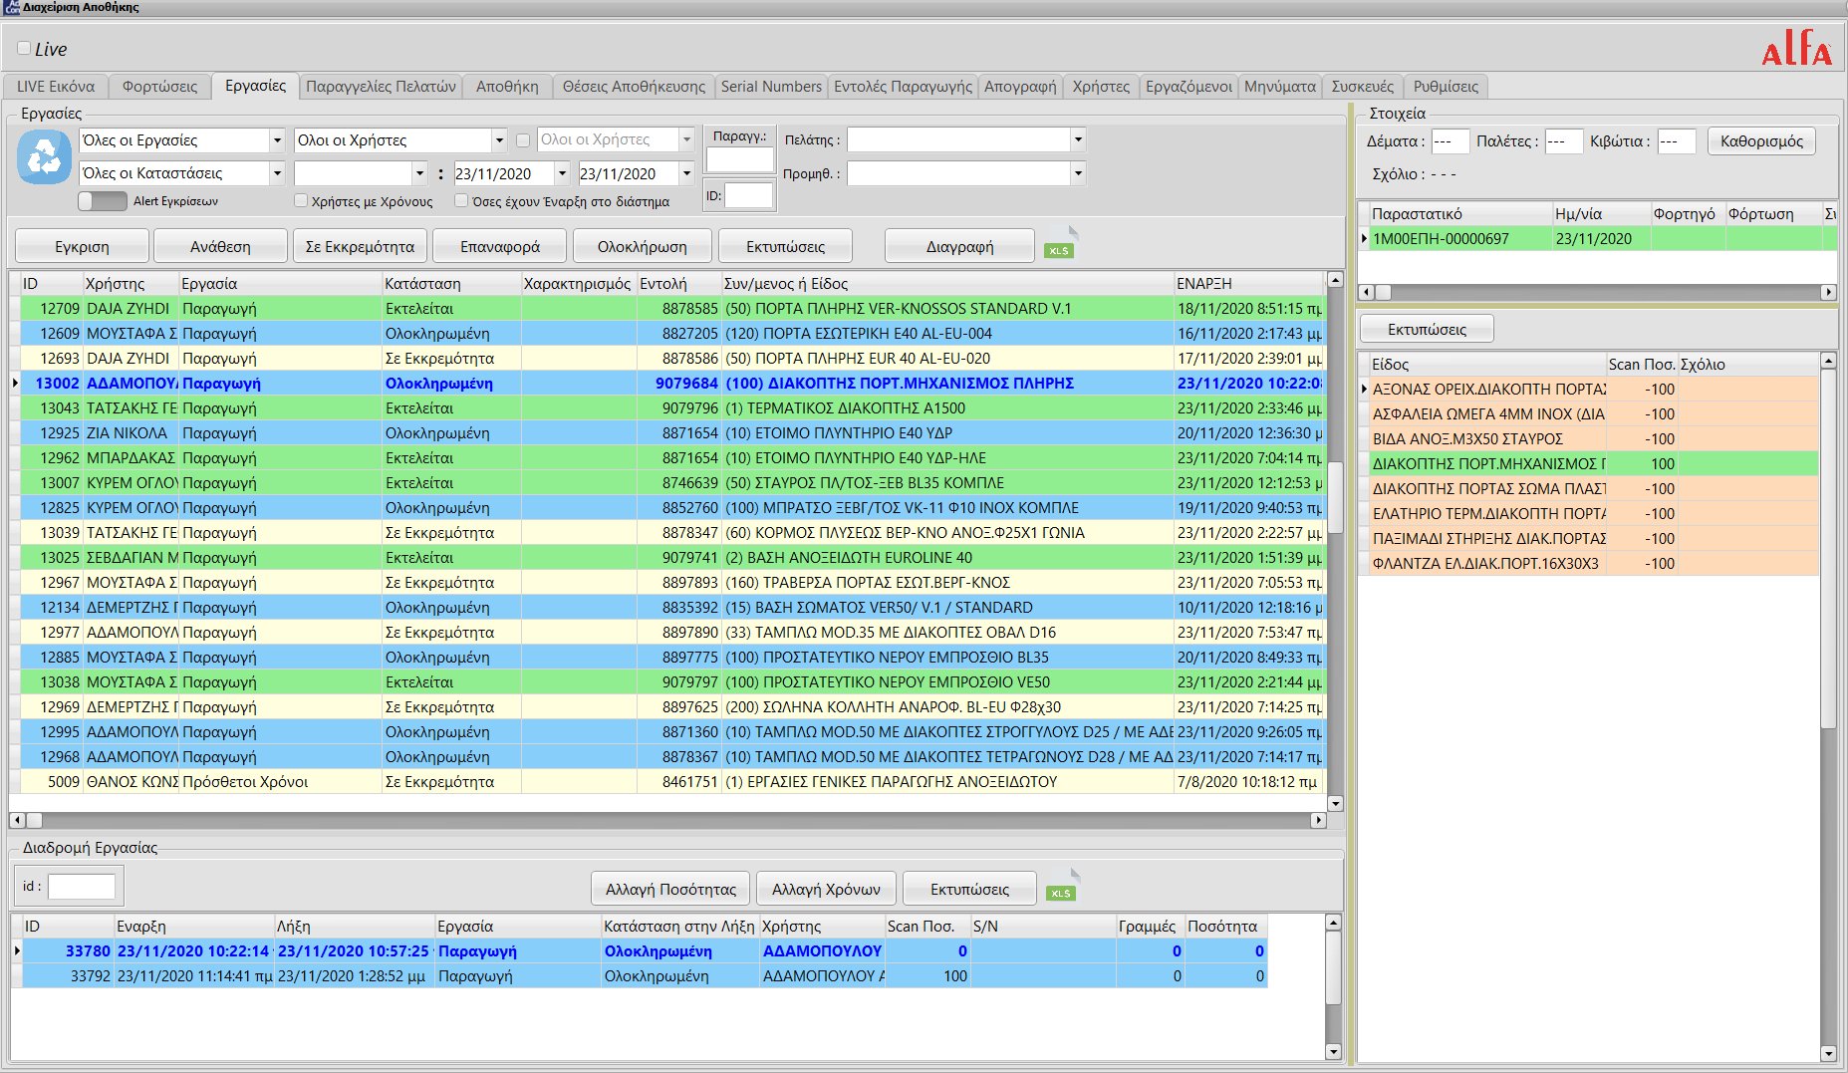Enable Χρήστες με Χρόνους checkbox
The width and height of the screenshot is (1848, 1073).
coord(301,201)
